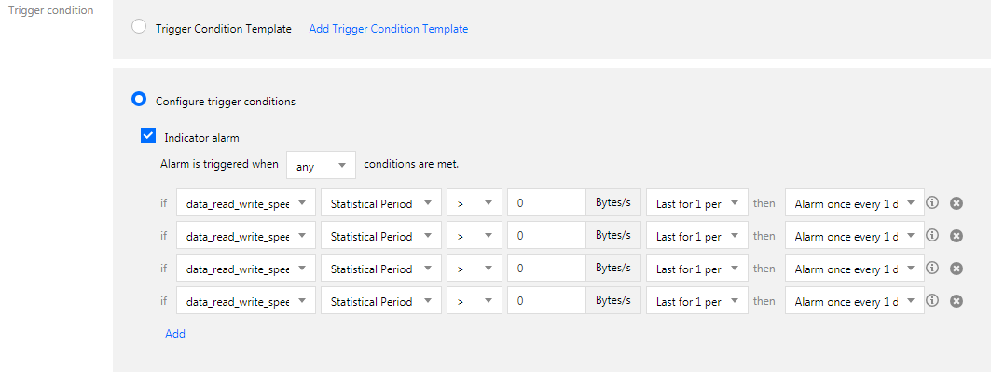The width and height of the screenshot is (991, 372).
Task: Delete the third condition row
Action: 957,269
